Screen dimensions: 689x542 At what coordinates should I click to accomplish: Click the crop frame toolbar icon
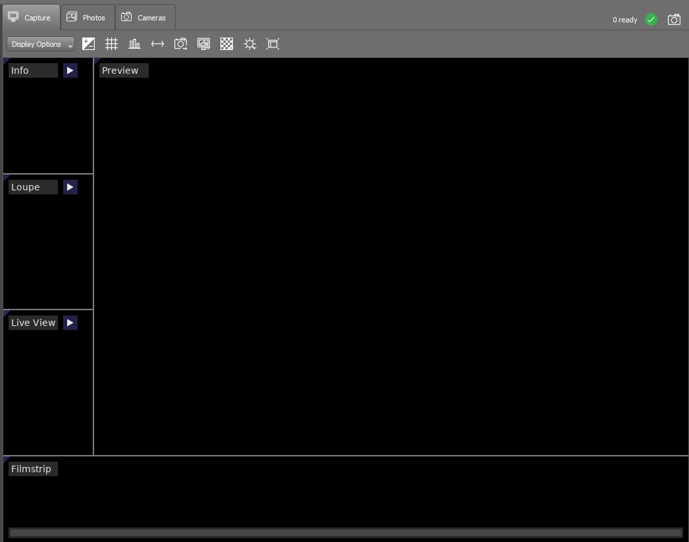[x=272, y=43]
